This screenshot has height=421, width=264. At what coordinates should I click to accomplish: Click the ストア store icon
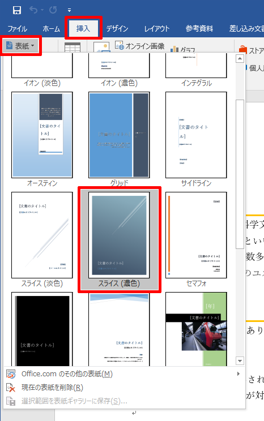[x=243, y=50]
